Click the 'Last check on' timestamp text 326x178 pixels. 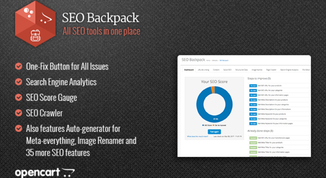[228, 137]
